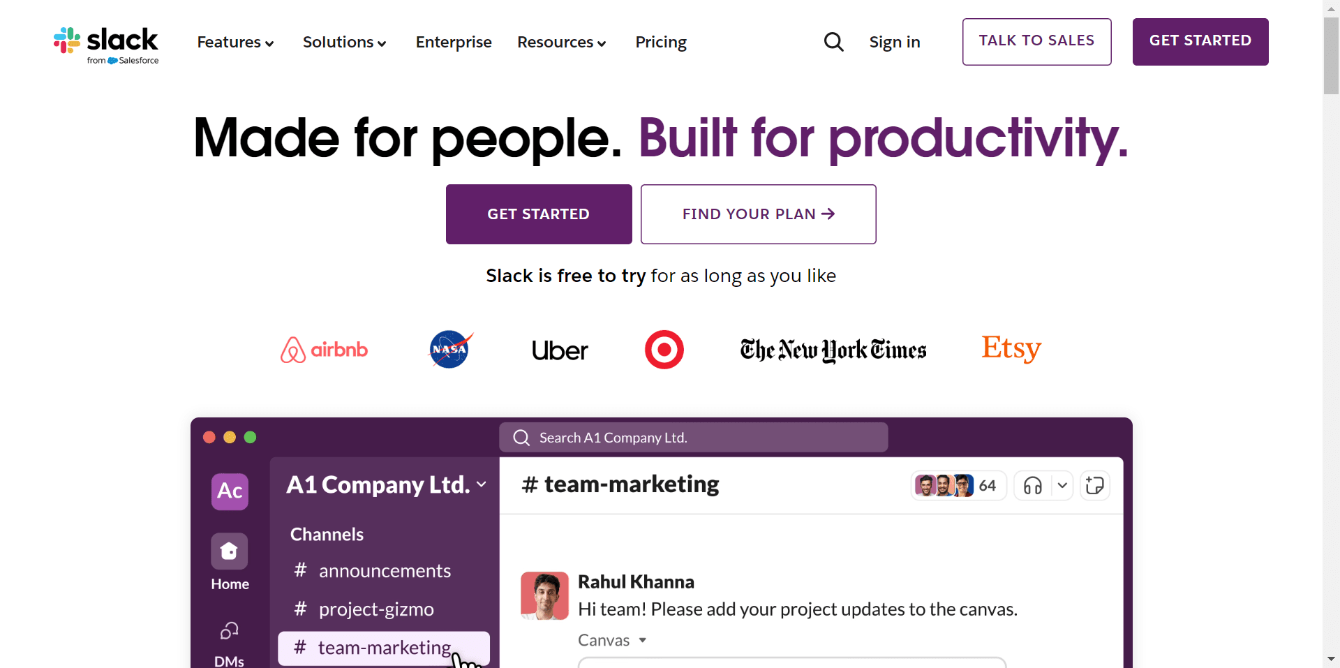Viewport: 1340px width, 668px height.
Task: Open the A1 Company Ltd. workspace menu
Action: pyautogui.click(x=385, y=484)
